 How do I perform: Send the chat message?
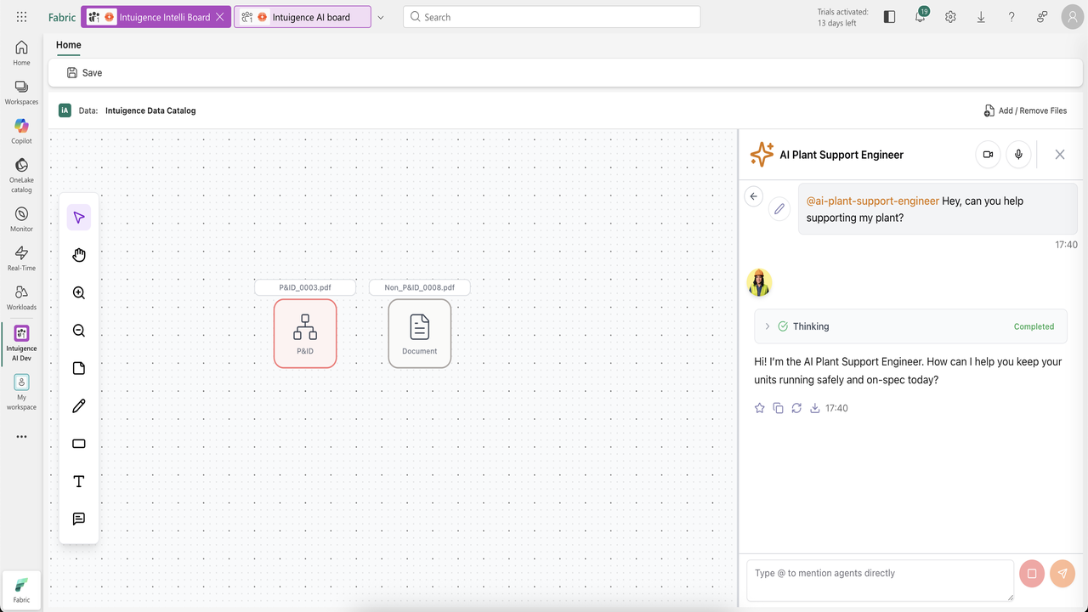click(1062, 574)
